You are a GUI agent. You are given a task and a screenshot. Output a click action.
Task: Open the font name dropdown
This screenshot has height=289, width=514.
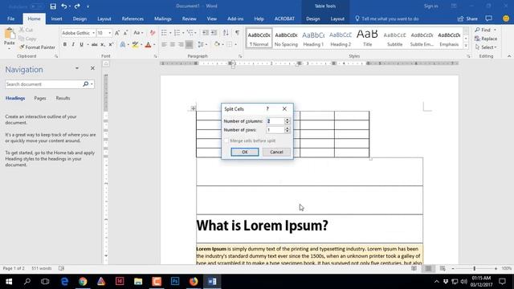coord(93,33)
